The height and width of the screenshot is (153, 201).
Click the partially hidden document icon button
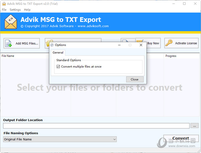coord(128,40)
